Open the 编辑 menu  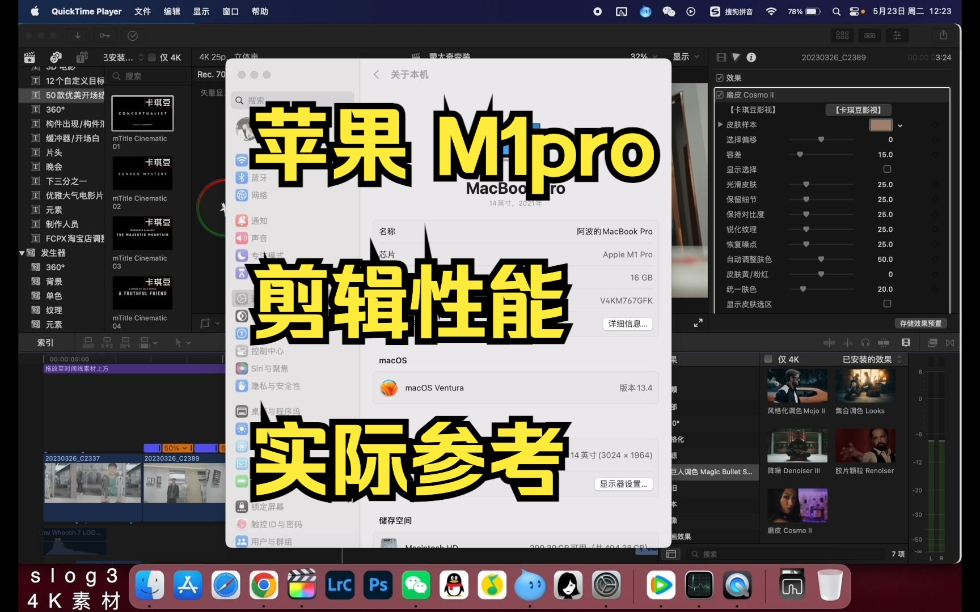pos(172,11)
